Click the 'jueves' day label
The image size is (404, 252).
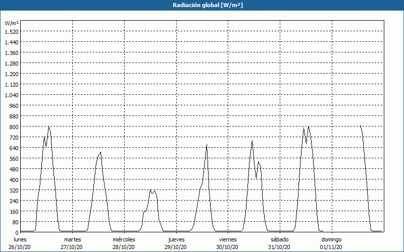[176, 239]
